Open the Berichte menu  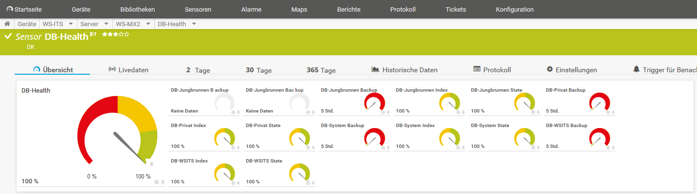tap(349, 9)
